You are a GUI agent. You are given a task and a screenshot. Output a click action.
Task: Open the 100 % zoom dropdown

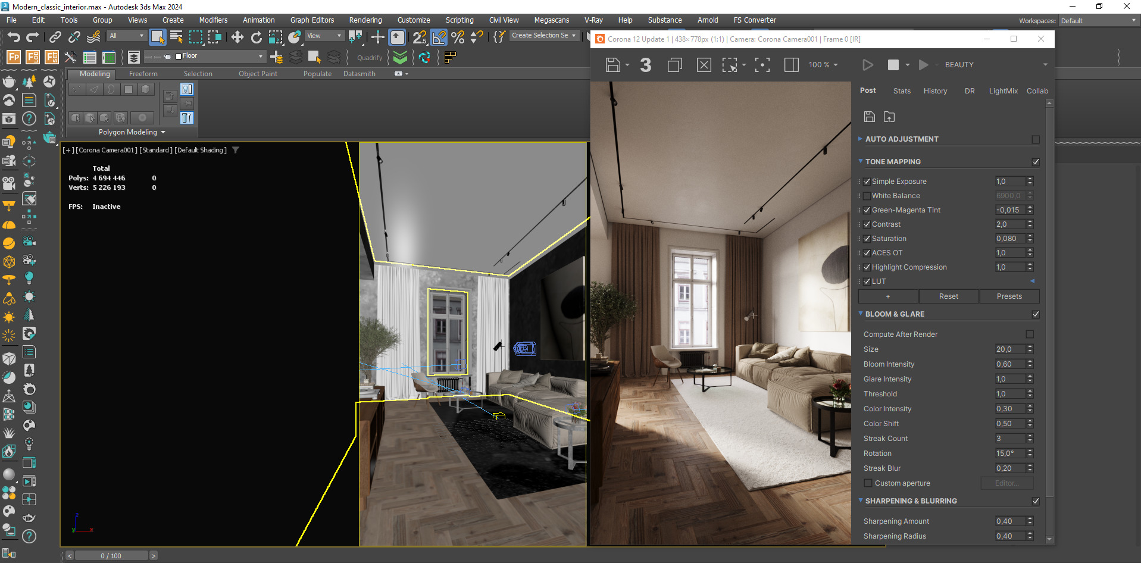click(823, 64)
